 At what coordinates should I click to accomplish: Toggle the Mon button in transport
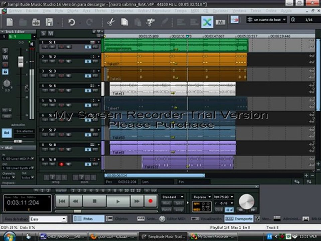click(x=167, y=203)
